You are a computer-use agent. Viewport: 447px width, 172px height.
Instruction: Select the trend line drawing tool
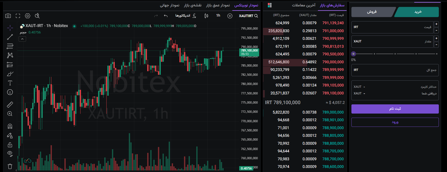pyautogui.click(x=10, y=37)
